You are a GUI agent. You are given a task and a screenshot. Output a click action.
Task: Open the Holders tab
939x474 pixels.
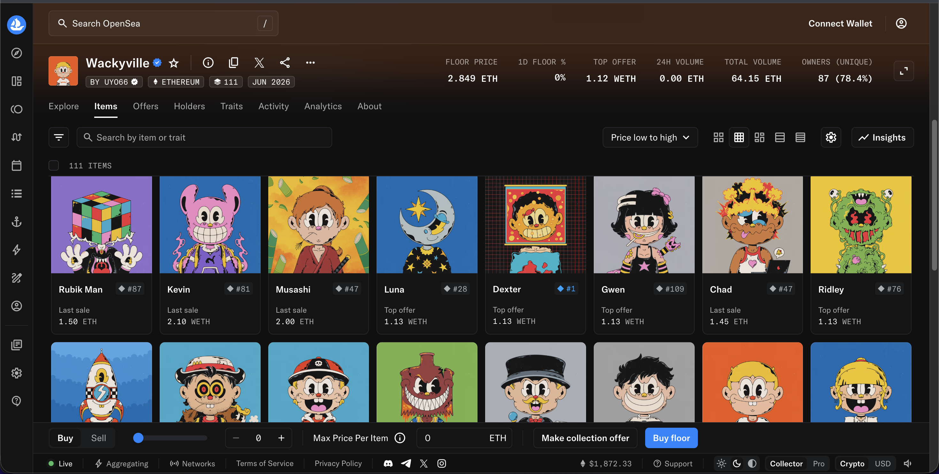(189, 106)
